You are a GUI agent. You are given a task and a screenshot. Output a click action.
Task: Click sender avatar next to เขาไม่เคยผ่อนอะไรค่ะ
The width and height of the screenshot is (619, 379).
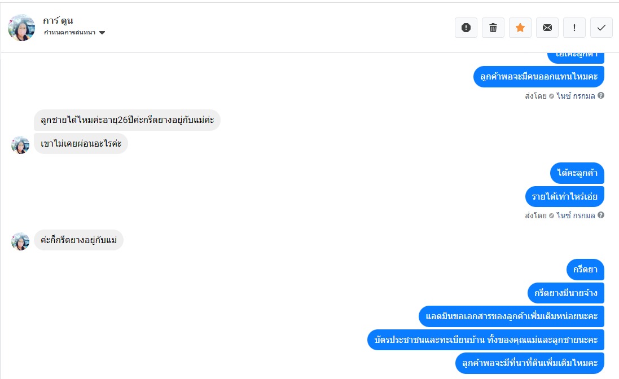20,145
